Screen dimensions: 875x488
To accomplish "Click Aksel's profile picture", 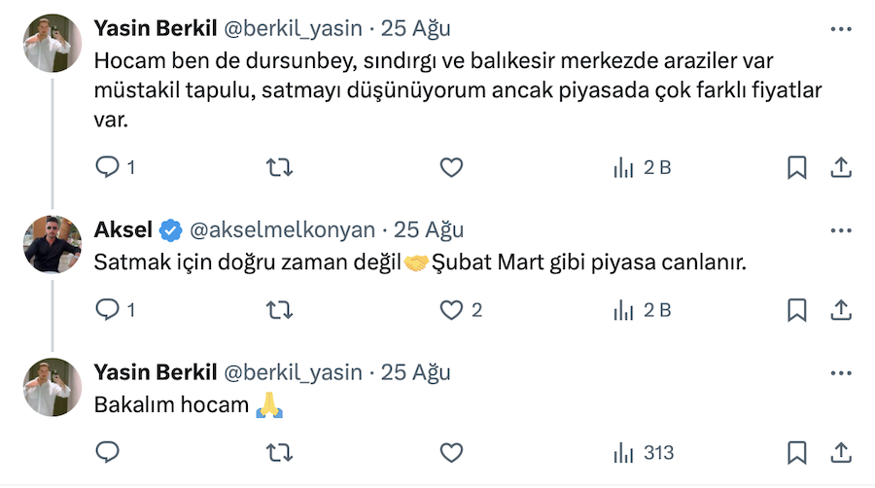I will 52,244.
